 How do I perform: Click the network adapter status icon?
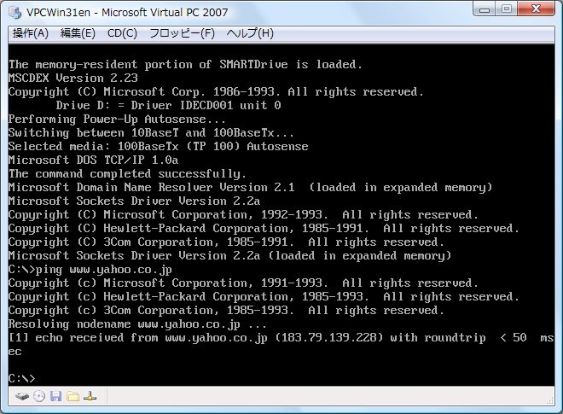click(90, 396)
